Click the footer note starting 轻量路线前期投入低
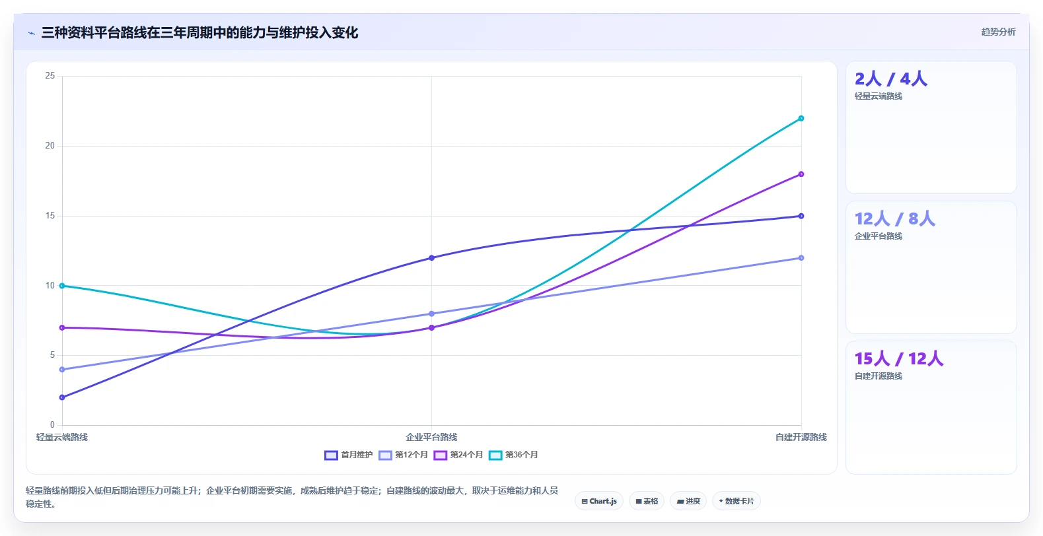Image resolution: width=1043 pixels, height=536 pixels. coord(292,497)
